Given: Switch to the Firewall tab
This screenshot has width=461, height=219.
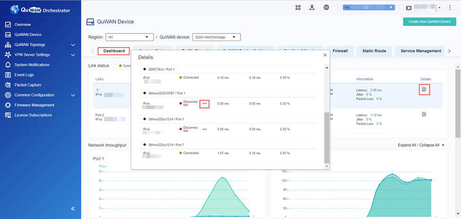Looking at the screenshot, I should pos(340,51).
